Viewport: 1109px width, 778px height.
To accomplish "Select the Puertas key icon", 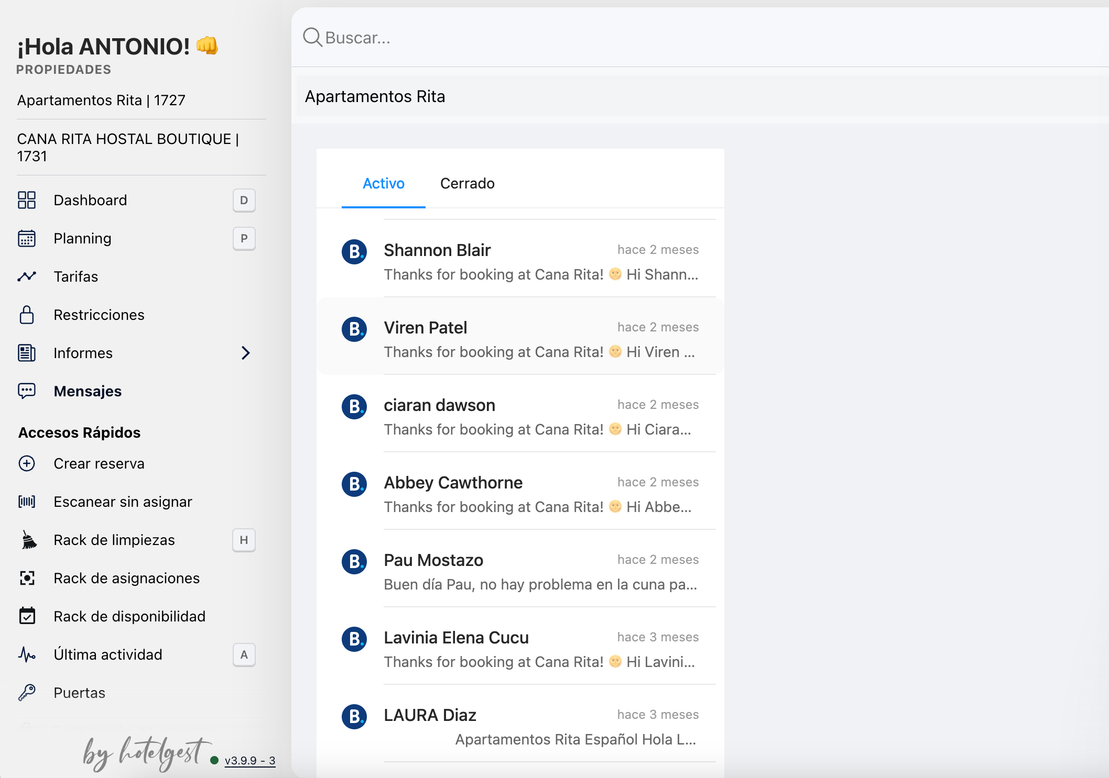I will pyautogui.click(x=27, y=693).
